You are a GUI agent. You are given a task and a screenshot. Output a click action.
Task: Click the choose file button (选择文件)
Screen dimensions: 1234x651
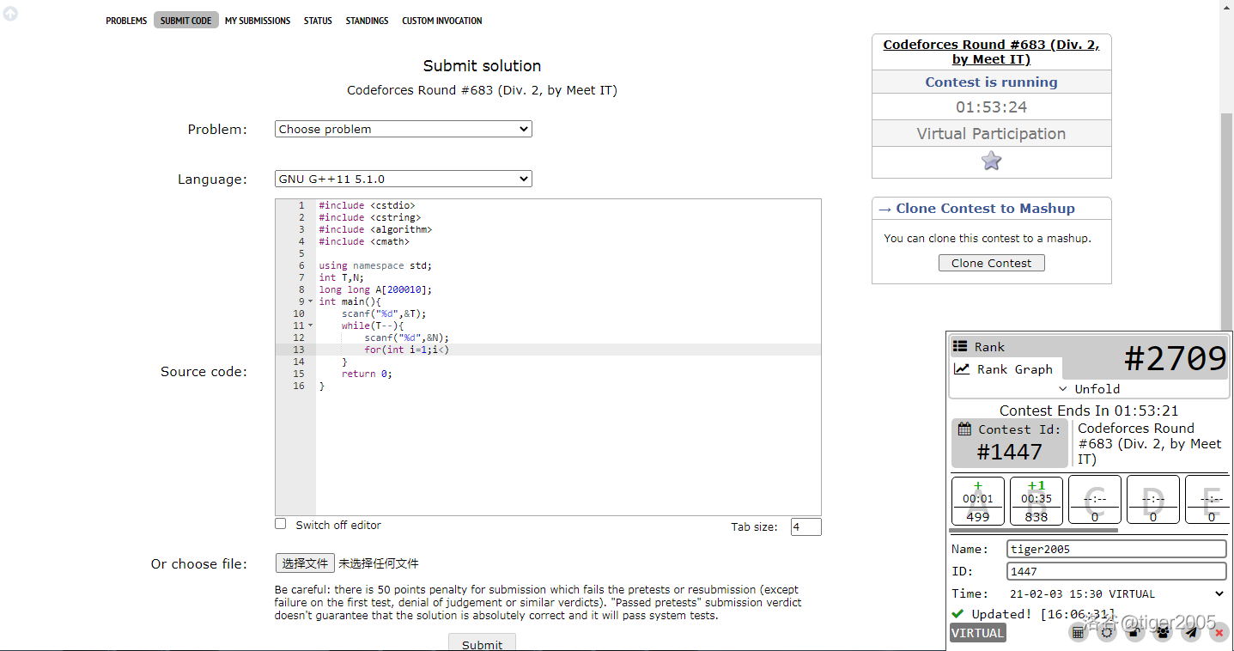click(305, 563)
